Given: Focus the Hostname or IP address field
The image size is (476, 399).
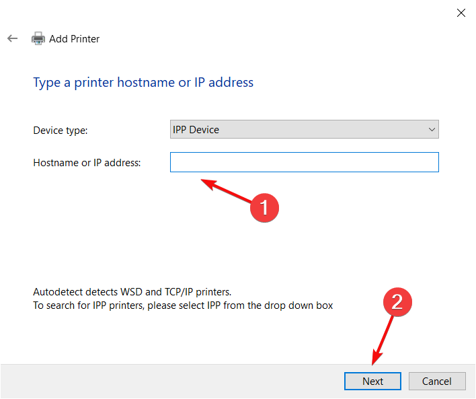Looking at the screenshot, I should 304,162.
